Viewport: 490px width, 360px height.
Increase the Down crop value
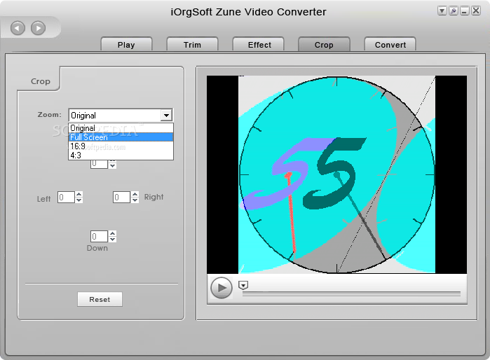tap(112, 233)
